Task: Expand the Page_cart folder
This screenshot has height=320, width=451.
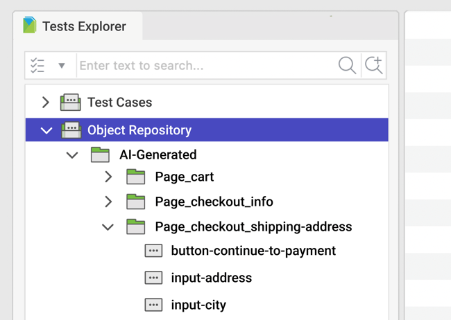Action: [108, 177]
